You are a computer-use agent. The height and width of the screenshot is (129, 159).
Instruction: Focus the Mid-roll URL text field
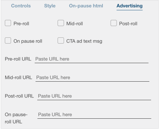click(x=92, y=78)
